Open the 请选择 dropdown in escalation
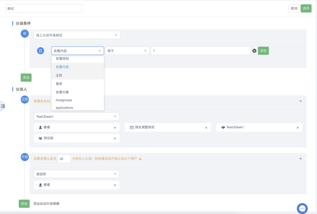 point(76,174)
